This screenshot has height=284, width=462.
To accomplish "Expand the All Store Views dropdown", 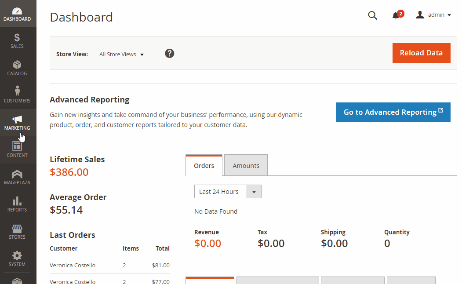I will coord(122,55).
